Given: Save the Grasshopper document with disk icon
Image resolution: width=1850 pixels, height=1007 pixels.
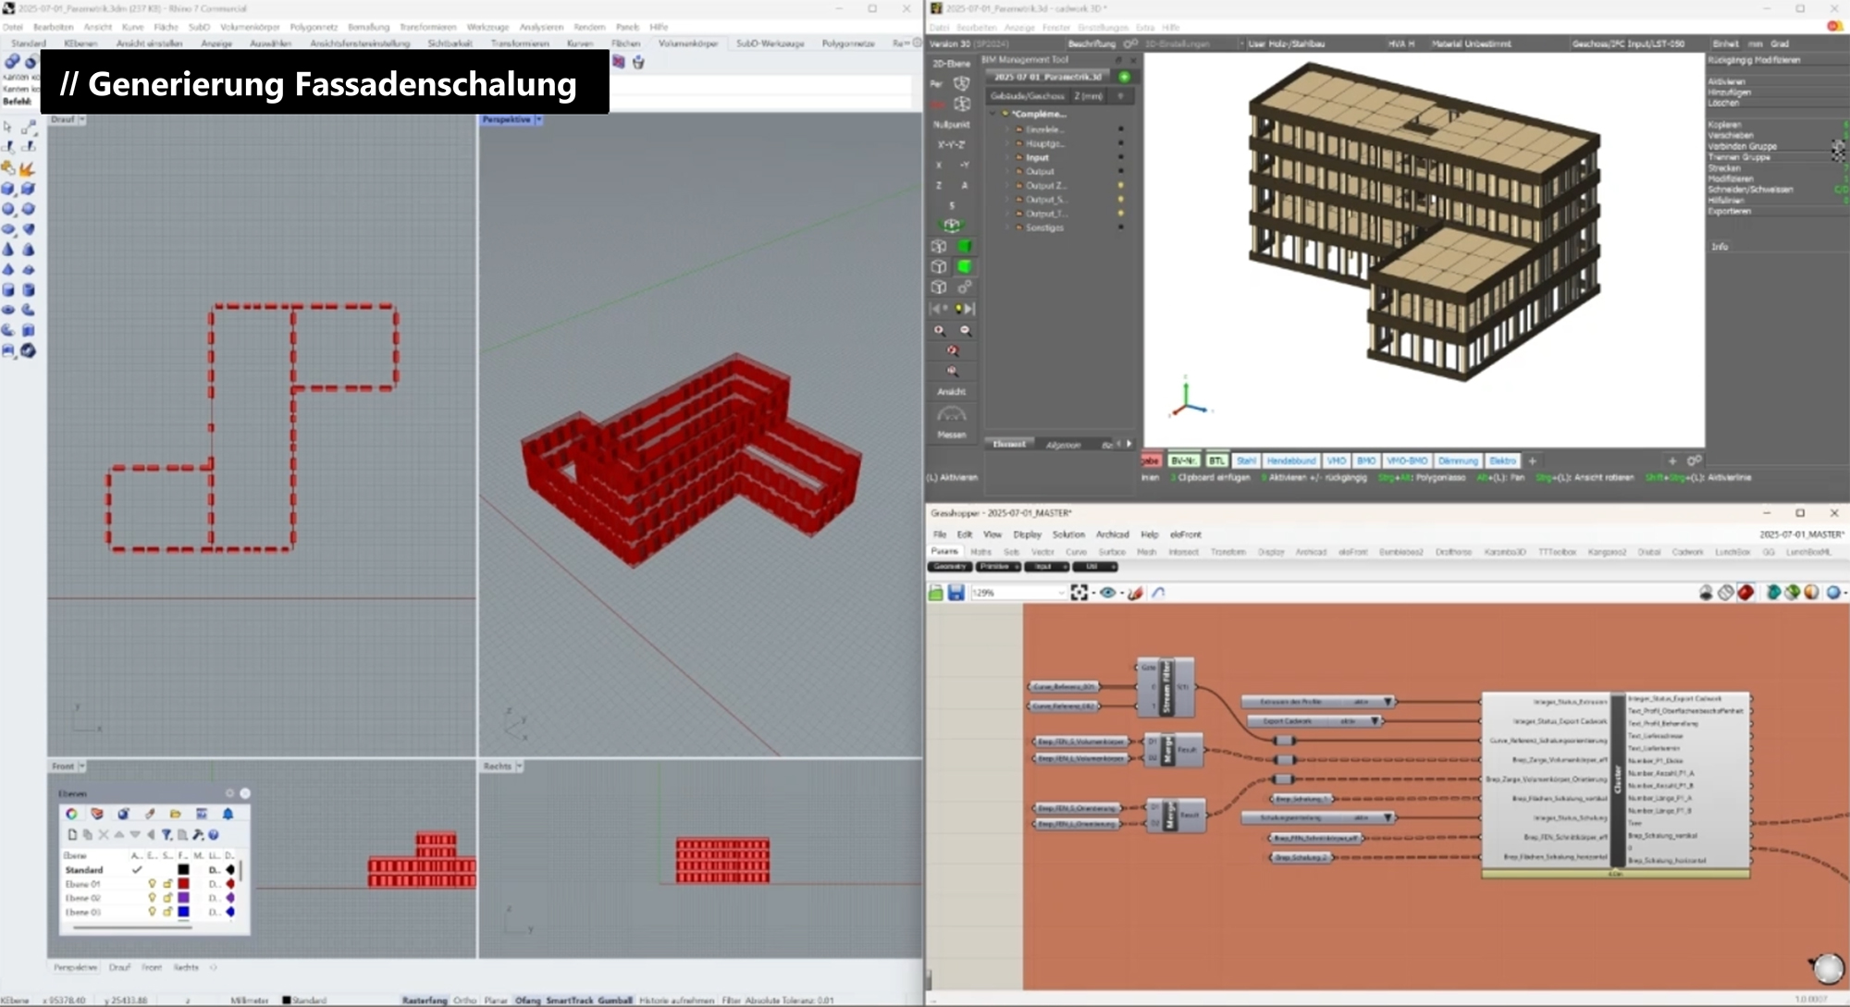Looking at the screenshot, I should (956, 593).
